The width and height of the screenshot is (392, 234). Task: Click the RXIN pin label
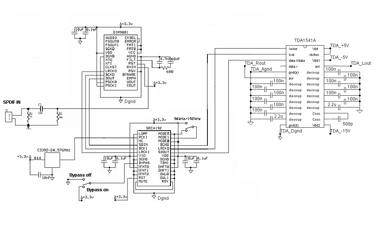pyautogui.click(x=131, y=67)
